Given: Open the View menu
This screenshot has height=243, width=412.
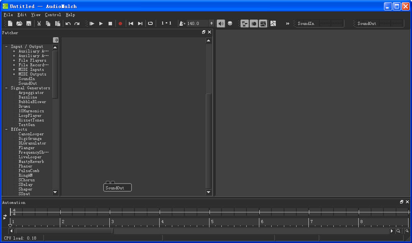Looking at the screenshot, I should [x=36, y=15].
